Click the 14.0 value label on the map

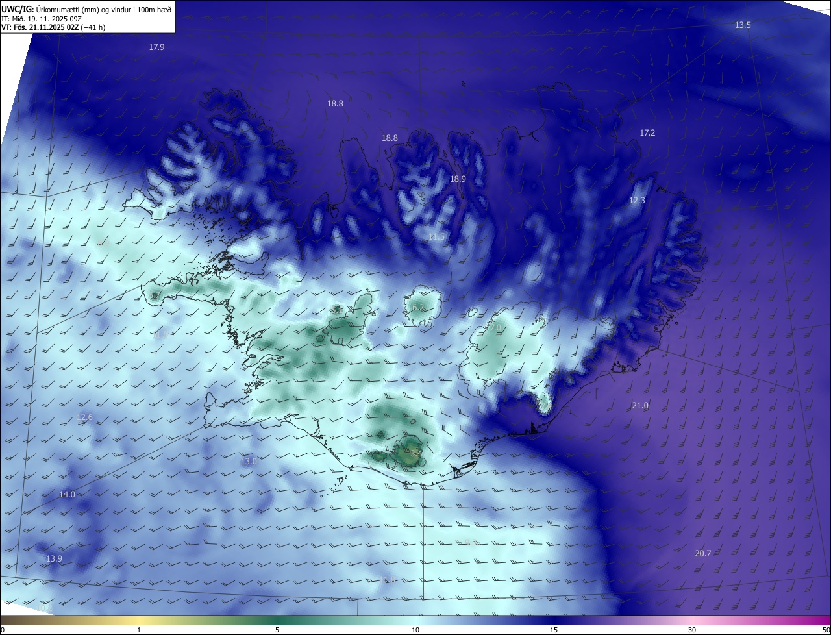(67, 494)
